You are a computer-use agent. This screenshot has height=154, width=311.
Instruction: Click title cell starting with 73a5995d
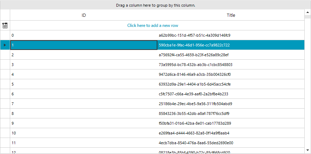pyautogui.click(x=196, y=65)
